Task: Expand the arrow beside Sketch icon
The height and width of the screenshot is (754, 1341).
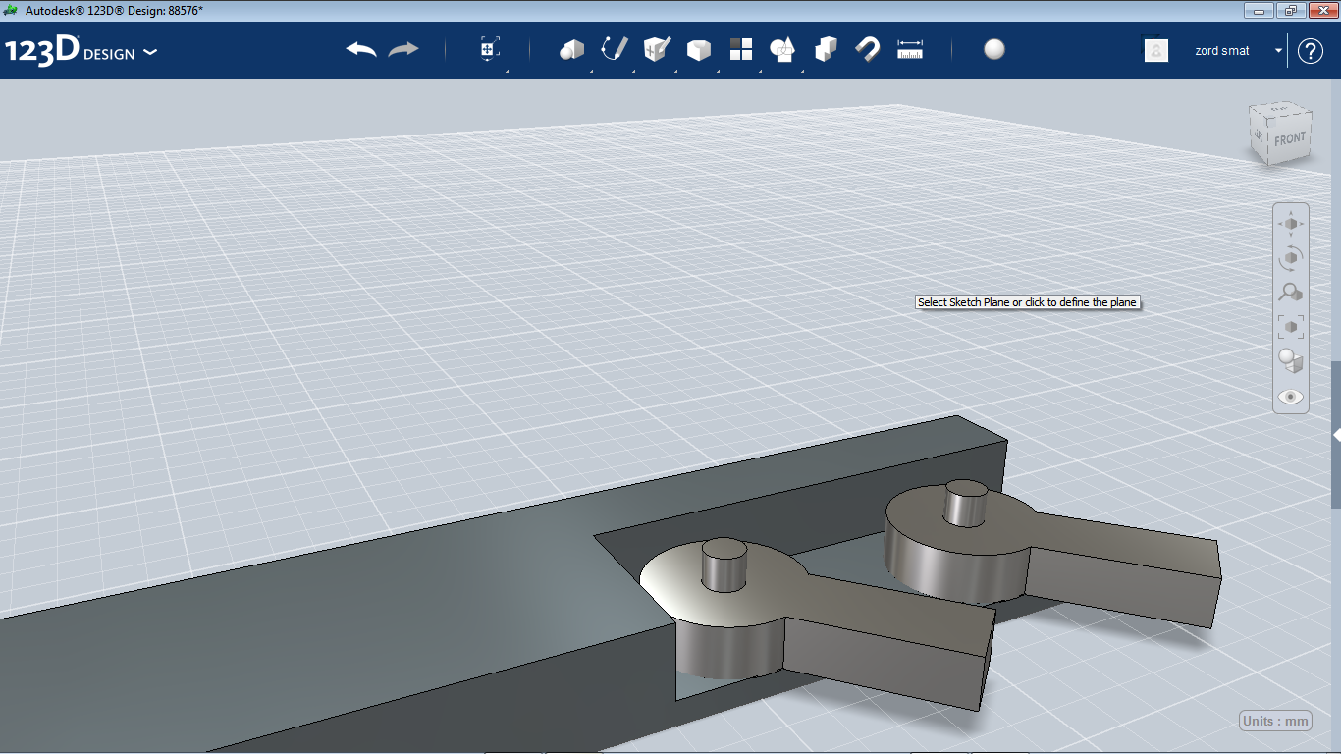Action: pos(633,71)
